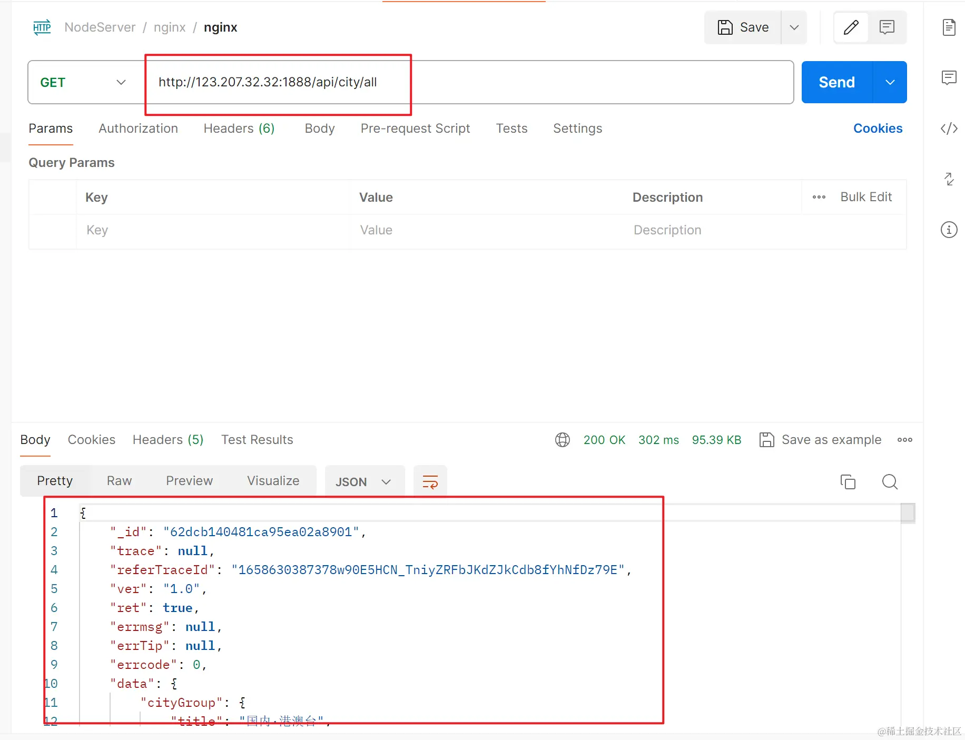Open the request Settings tab
The height and width of the screenshot is (740, 965).
578,129
